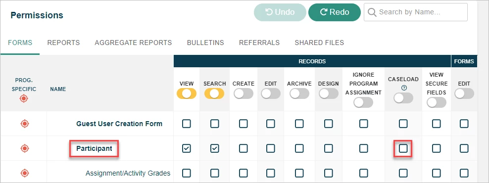The image size is (489, 183).
Task: Click the Name column header
Action: click(58, 89)
